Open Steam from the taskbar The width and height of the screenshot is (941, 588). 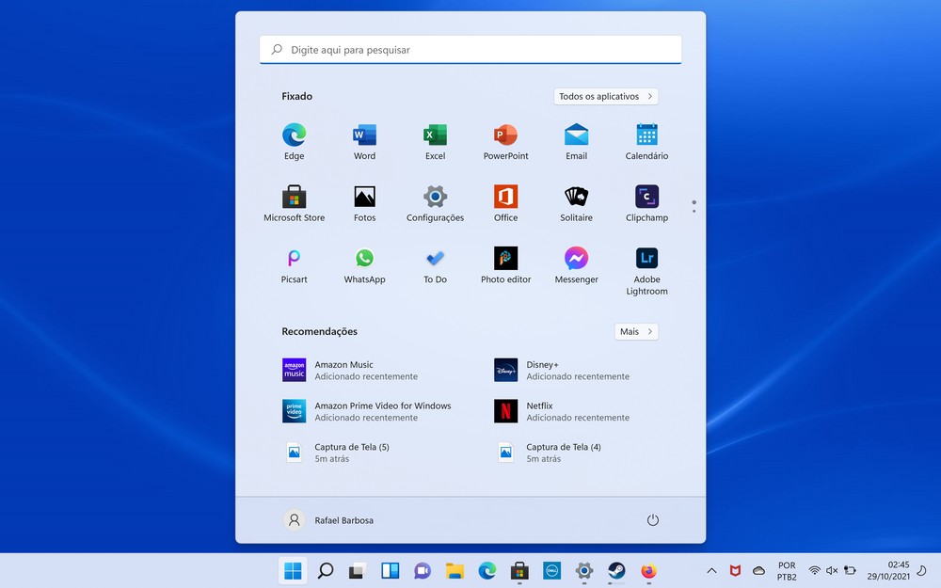click(616, 570)
